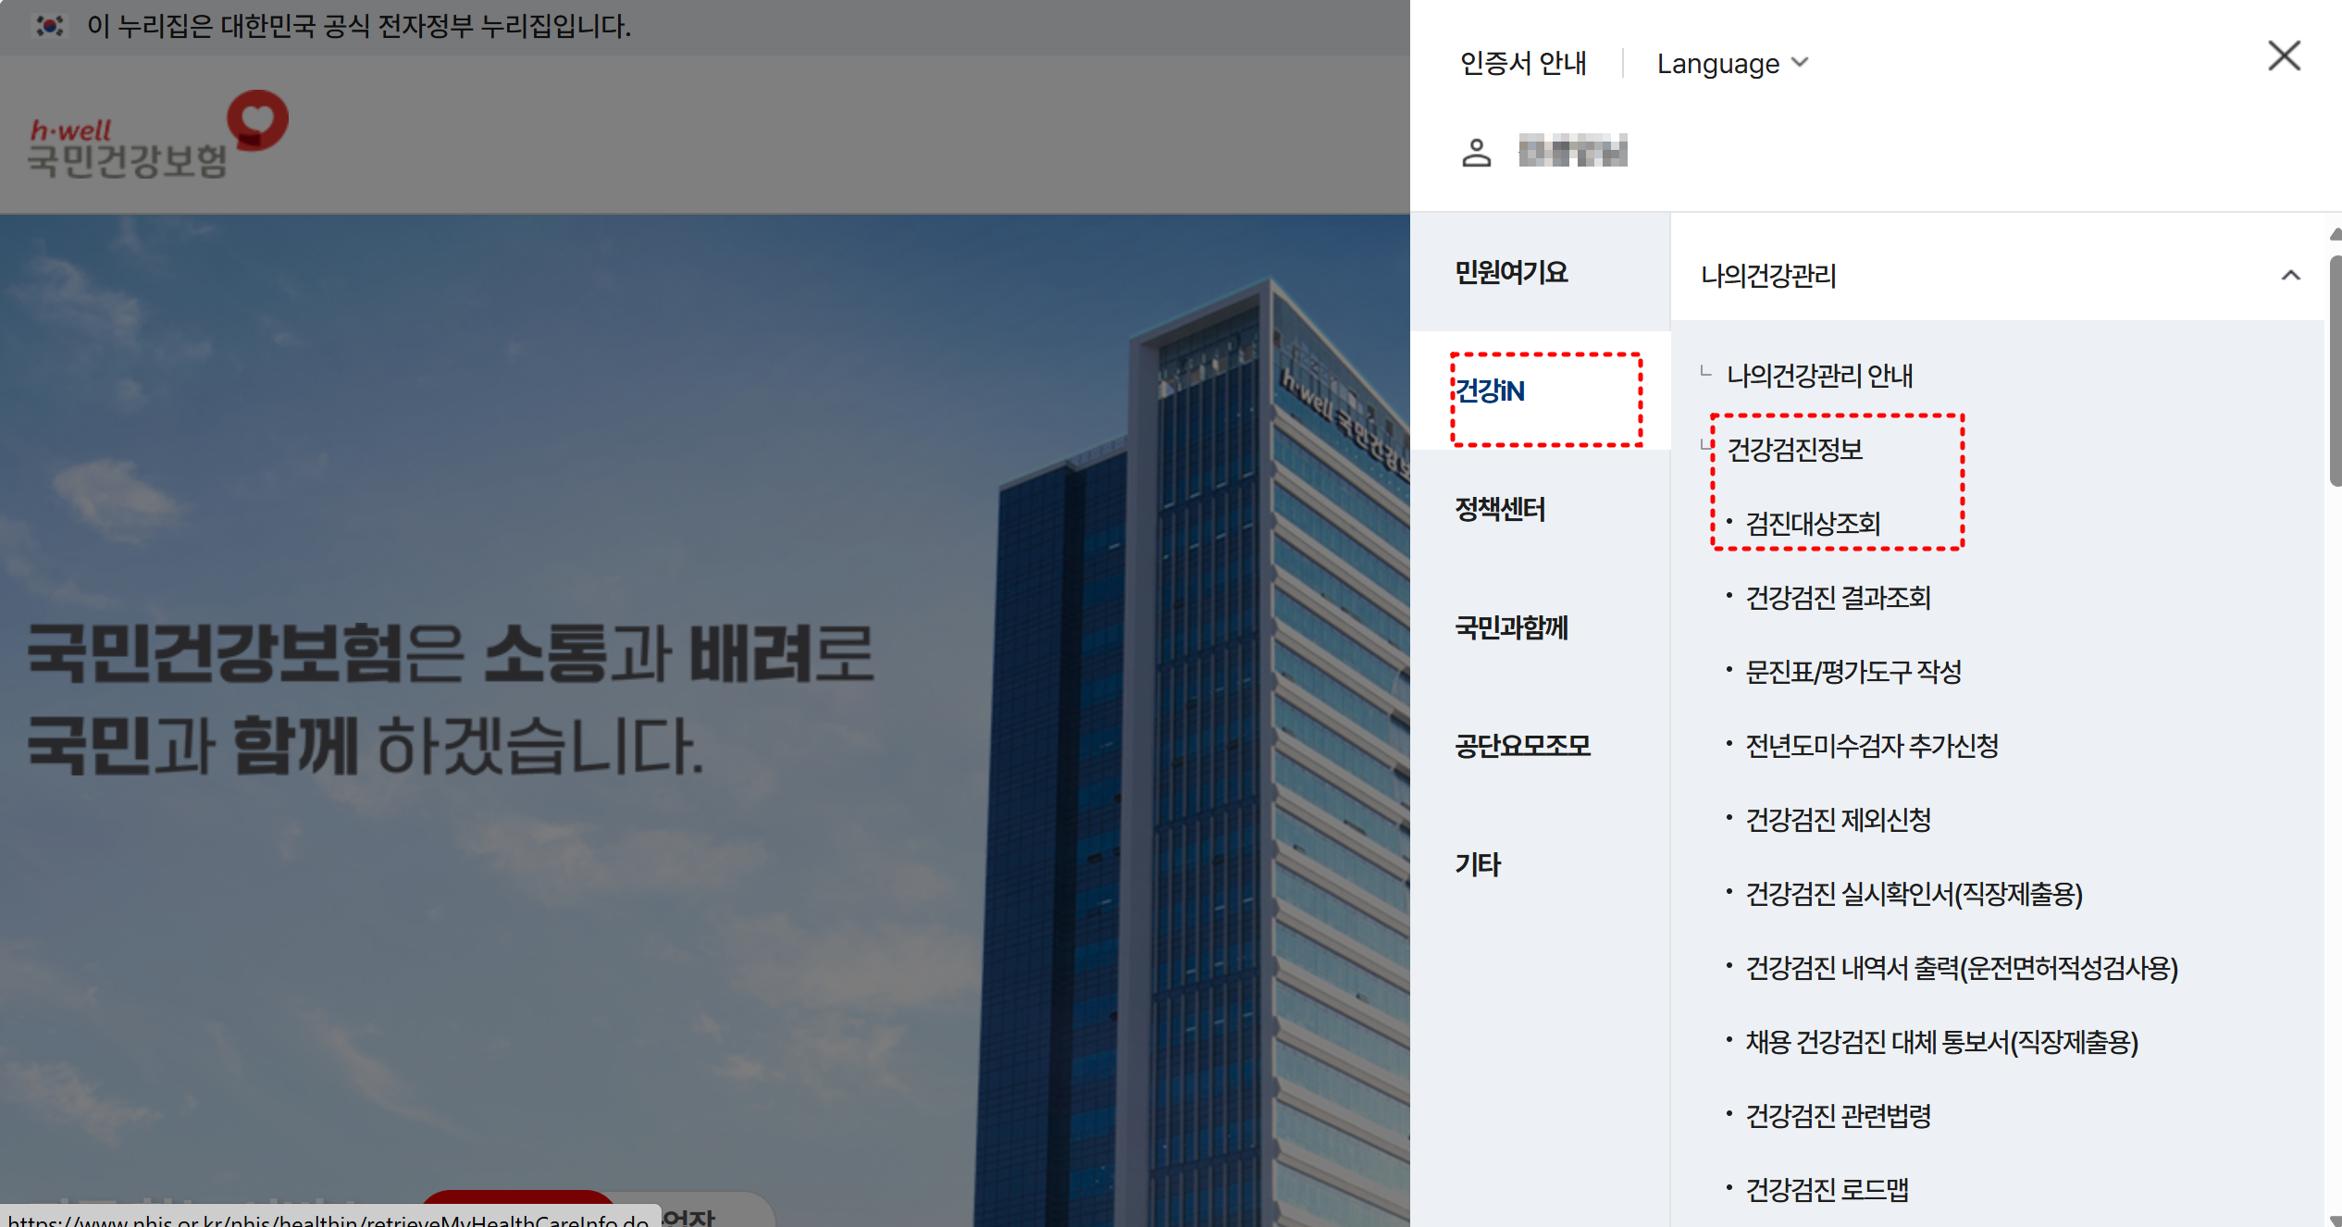Select 민원여기요 menu category

[1511, 273]
